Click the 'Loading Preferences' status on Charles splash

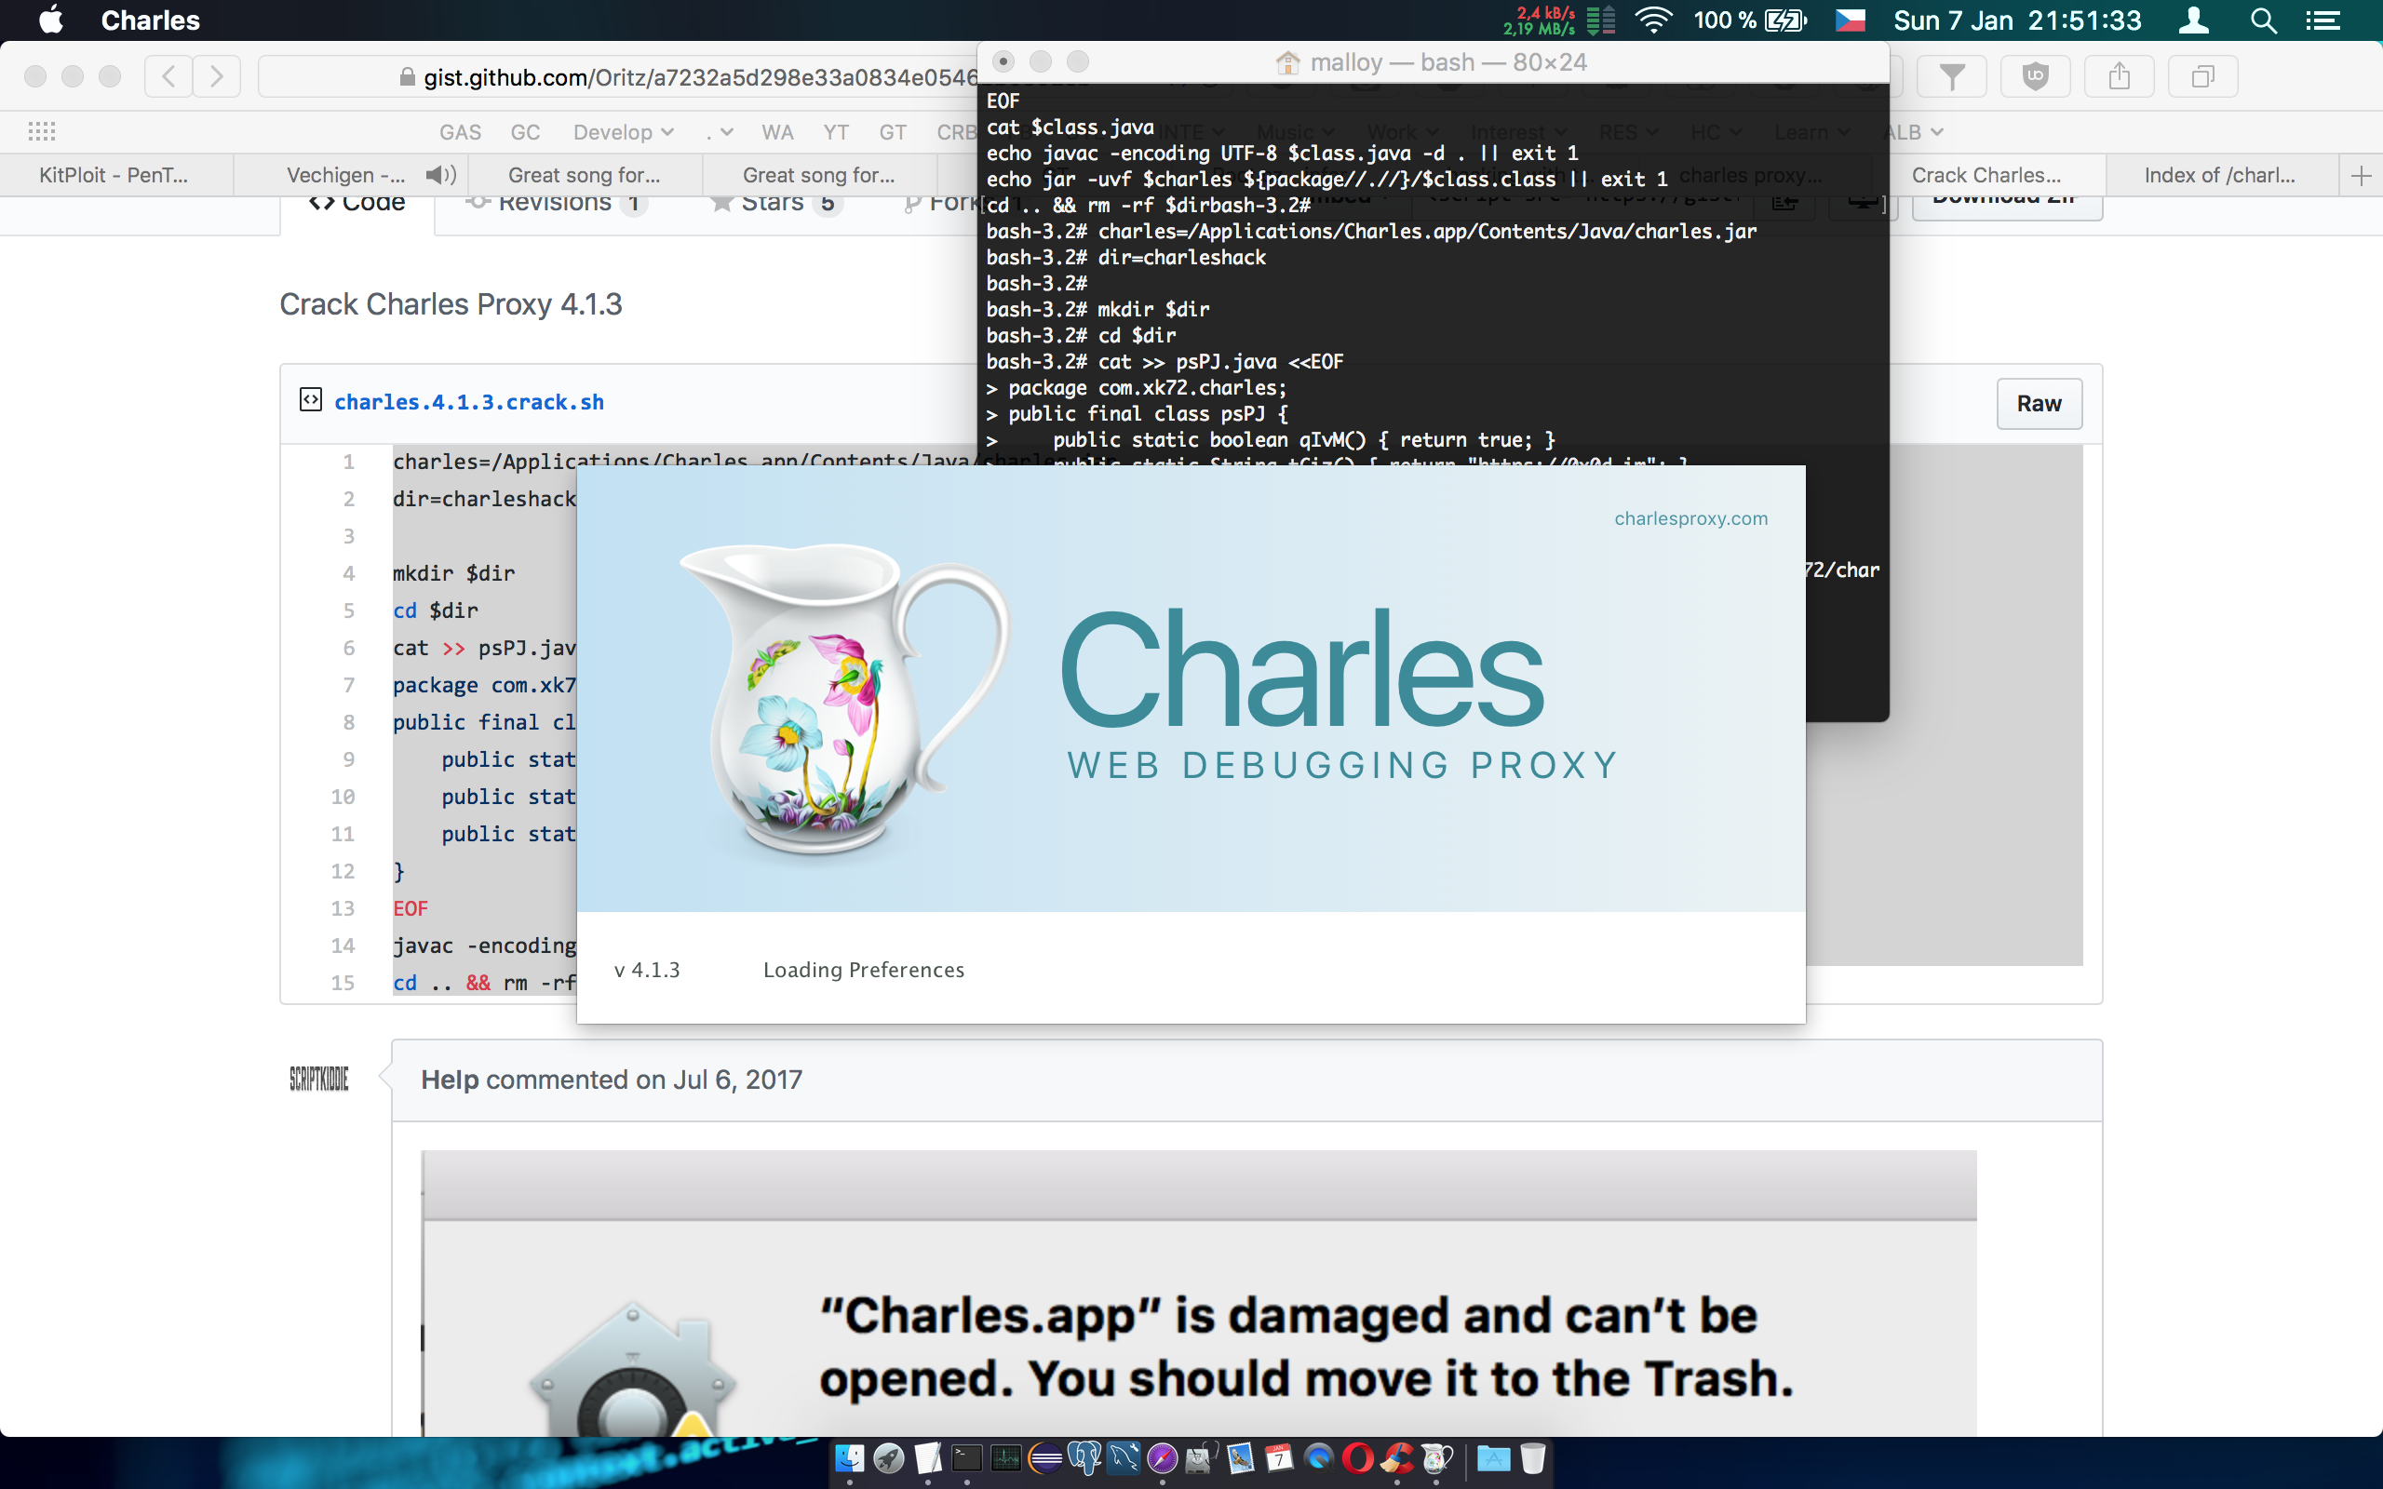[x=864, y=970]
